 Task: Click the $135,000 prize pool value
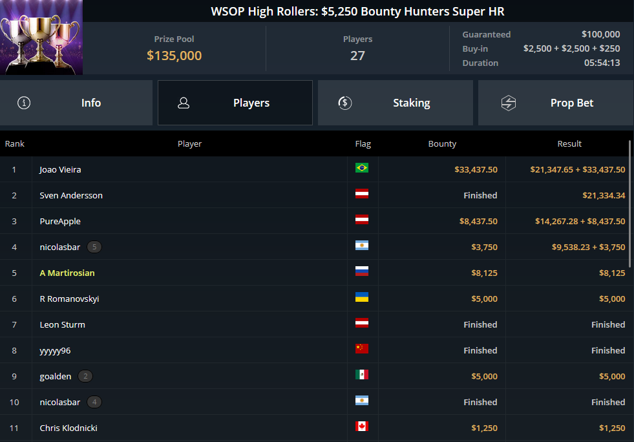click(174, 56)
